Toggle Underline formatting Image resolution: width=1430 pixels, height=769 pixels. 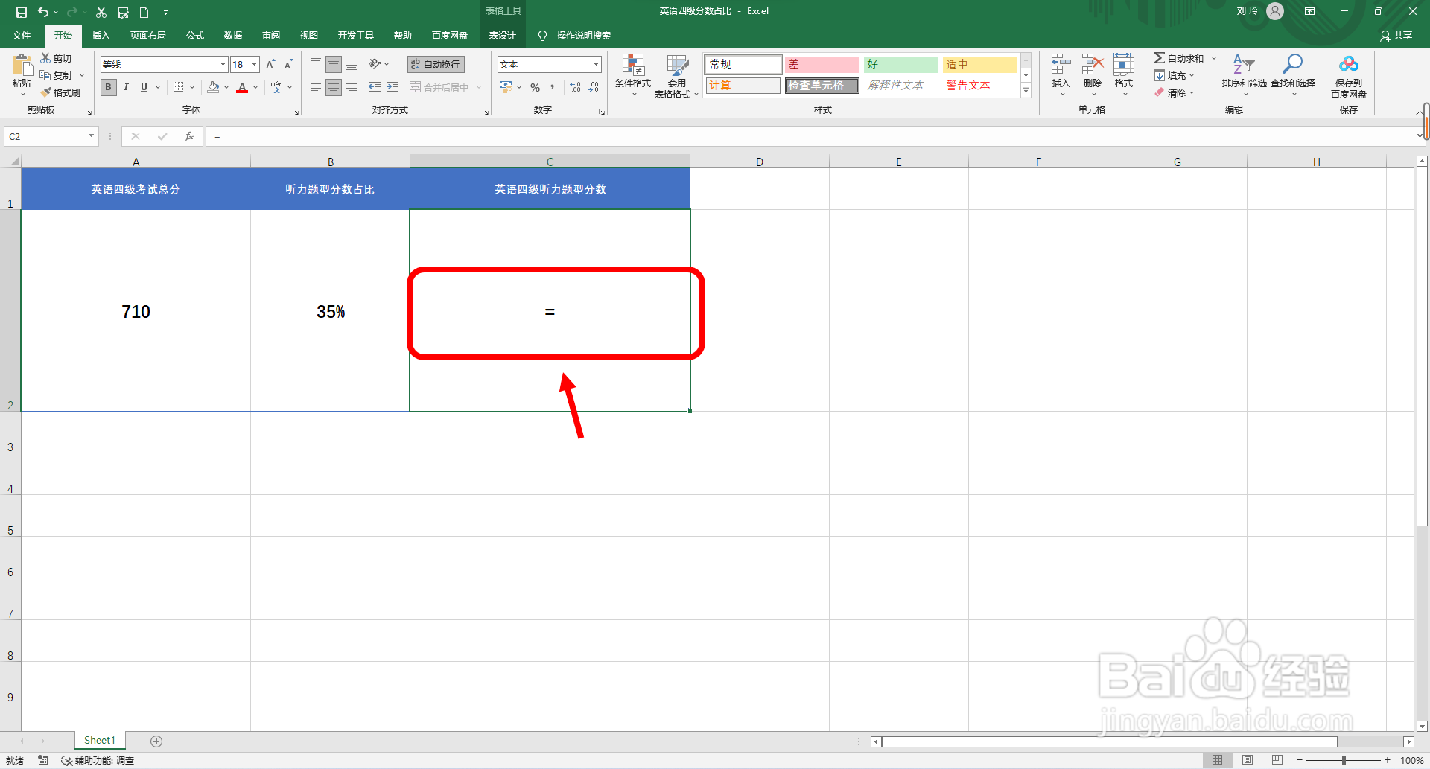pos(144,87)
